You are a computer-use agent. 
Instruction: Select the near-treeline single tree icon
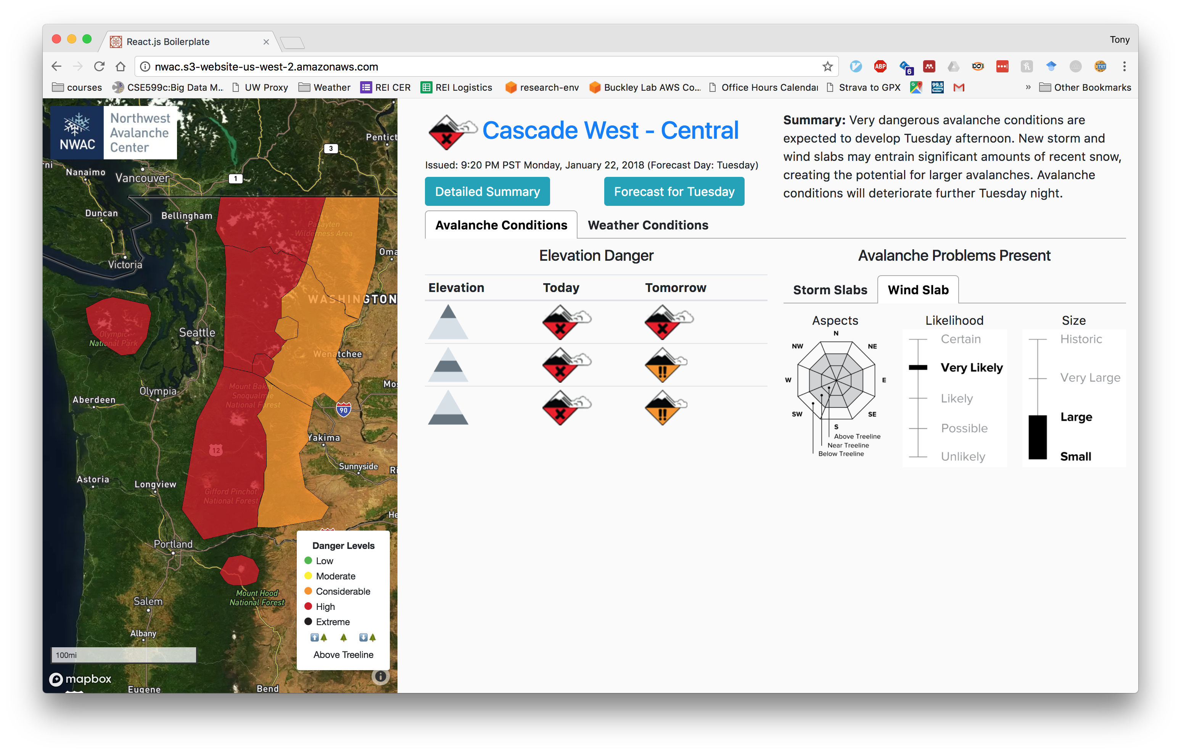(343, 637)
